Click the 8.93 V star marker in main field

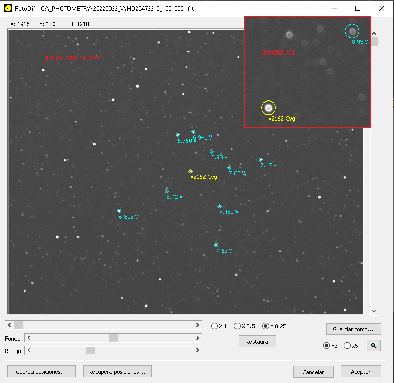pyautogui.click(x=212, y=151)
